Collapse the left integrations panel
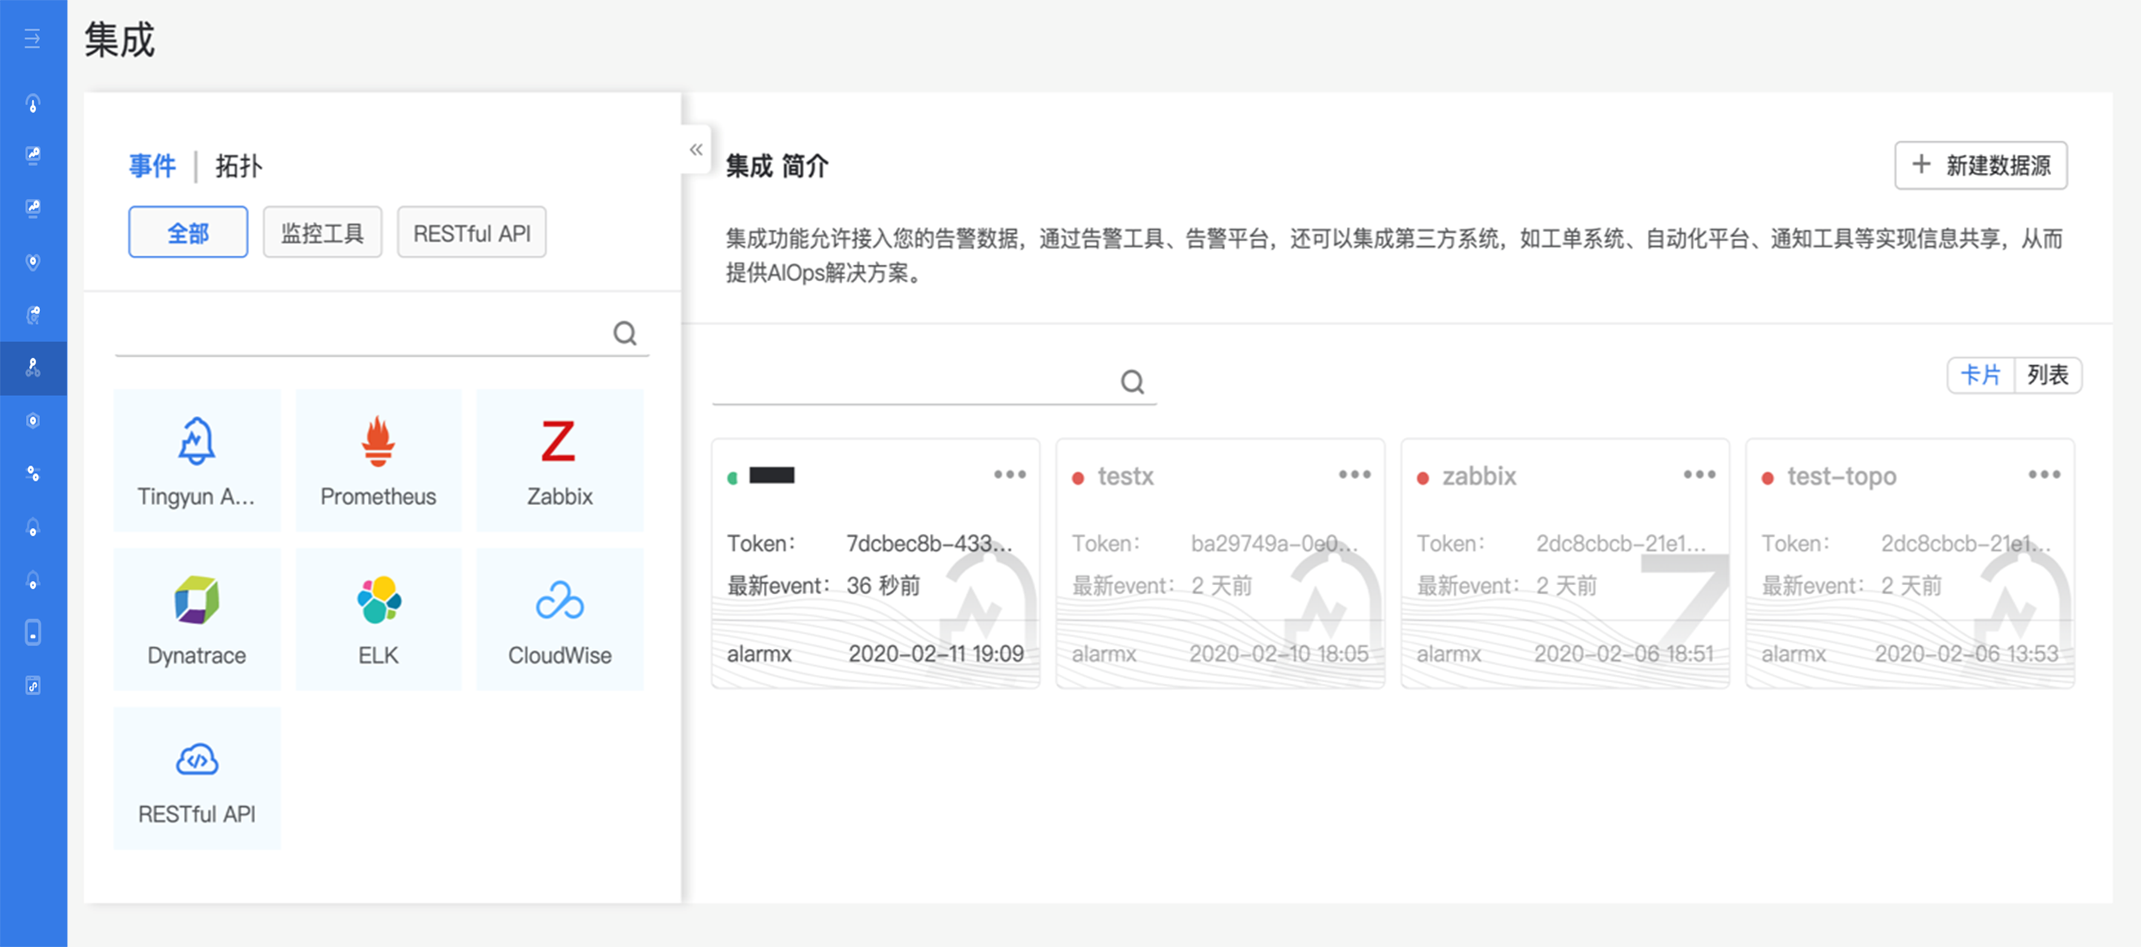 (696, 150)
